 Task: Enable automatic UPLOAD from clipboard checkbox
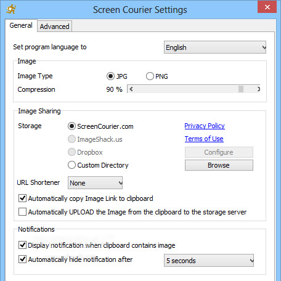(22, 211)
